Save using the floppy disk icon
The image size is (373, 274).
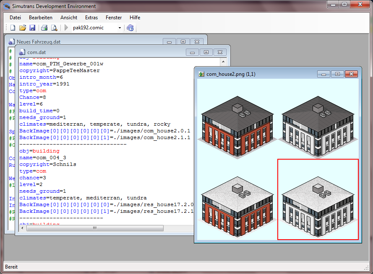[32, 28]
